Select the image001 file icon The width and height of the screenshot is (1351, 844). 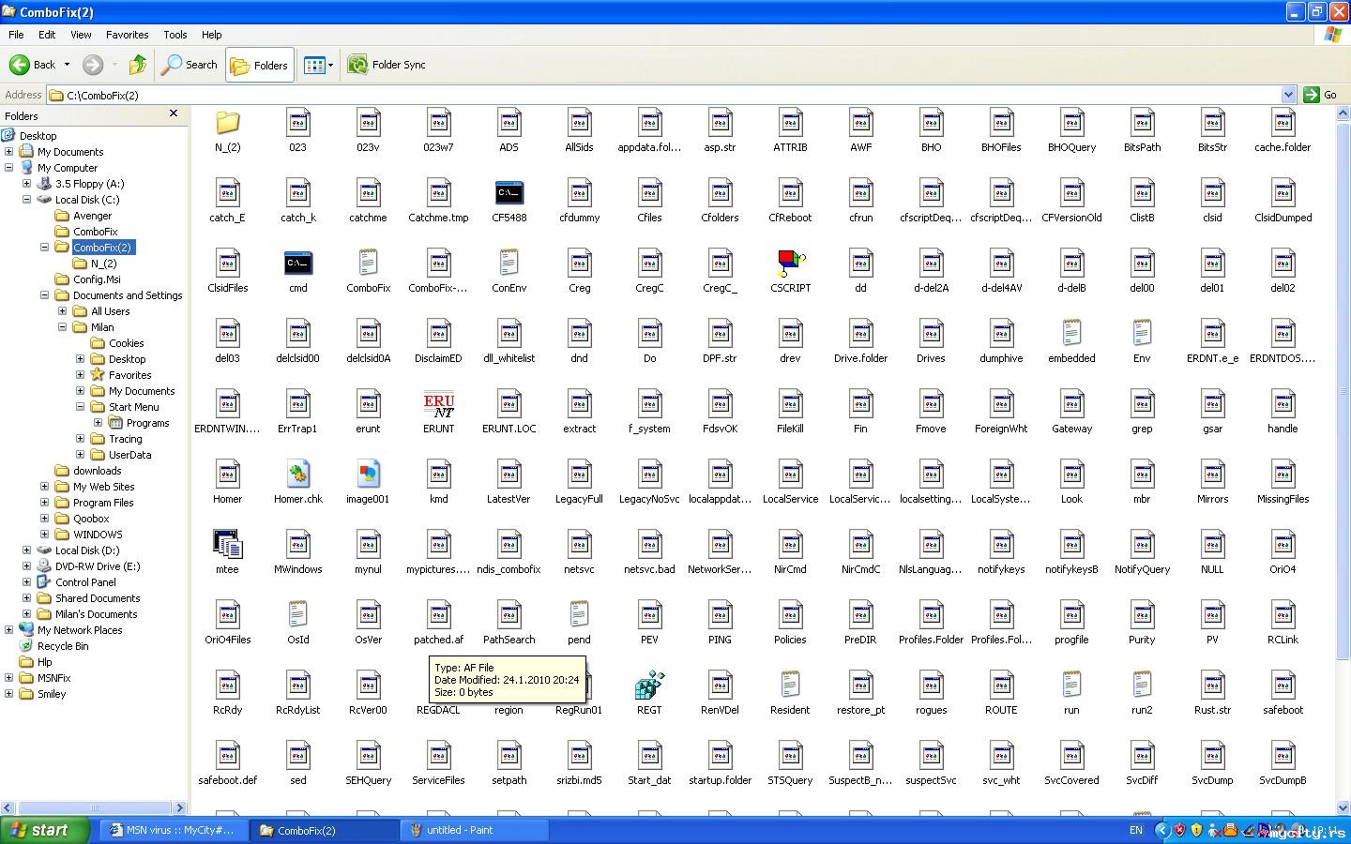368,475
